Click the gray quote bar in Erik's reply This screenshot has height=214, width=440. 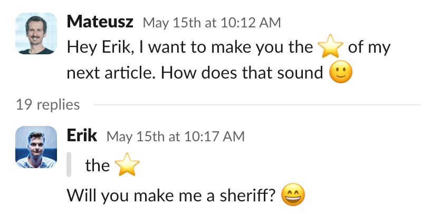69,165
